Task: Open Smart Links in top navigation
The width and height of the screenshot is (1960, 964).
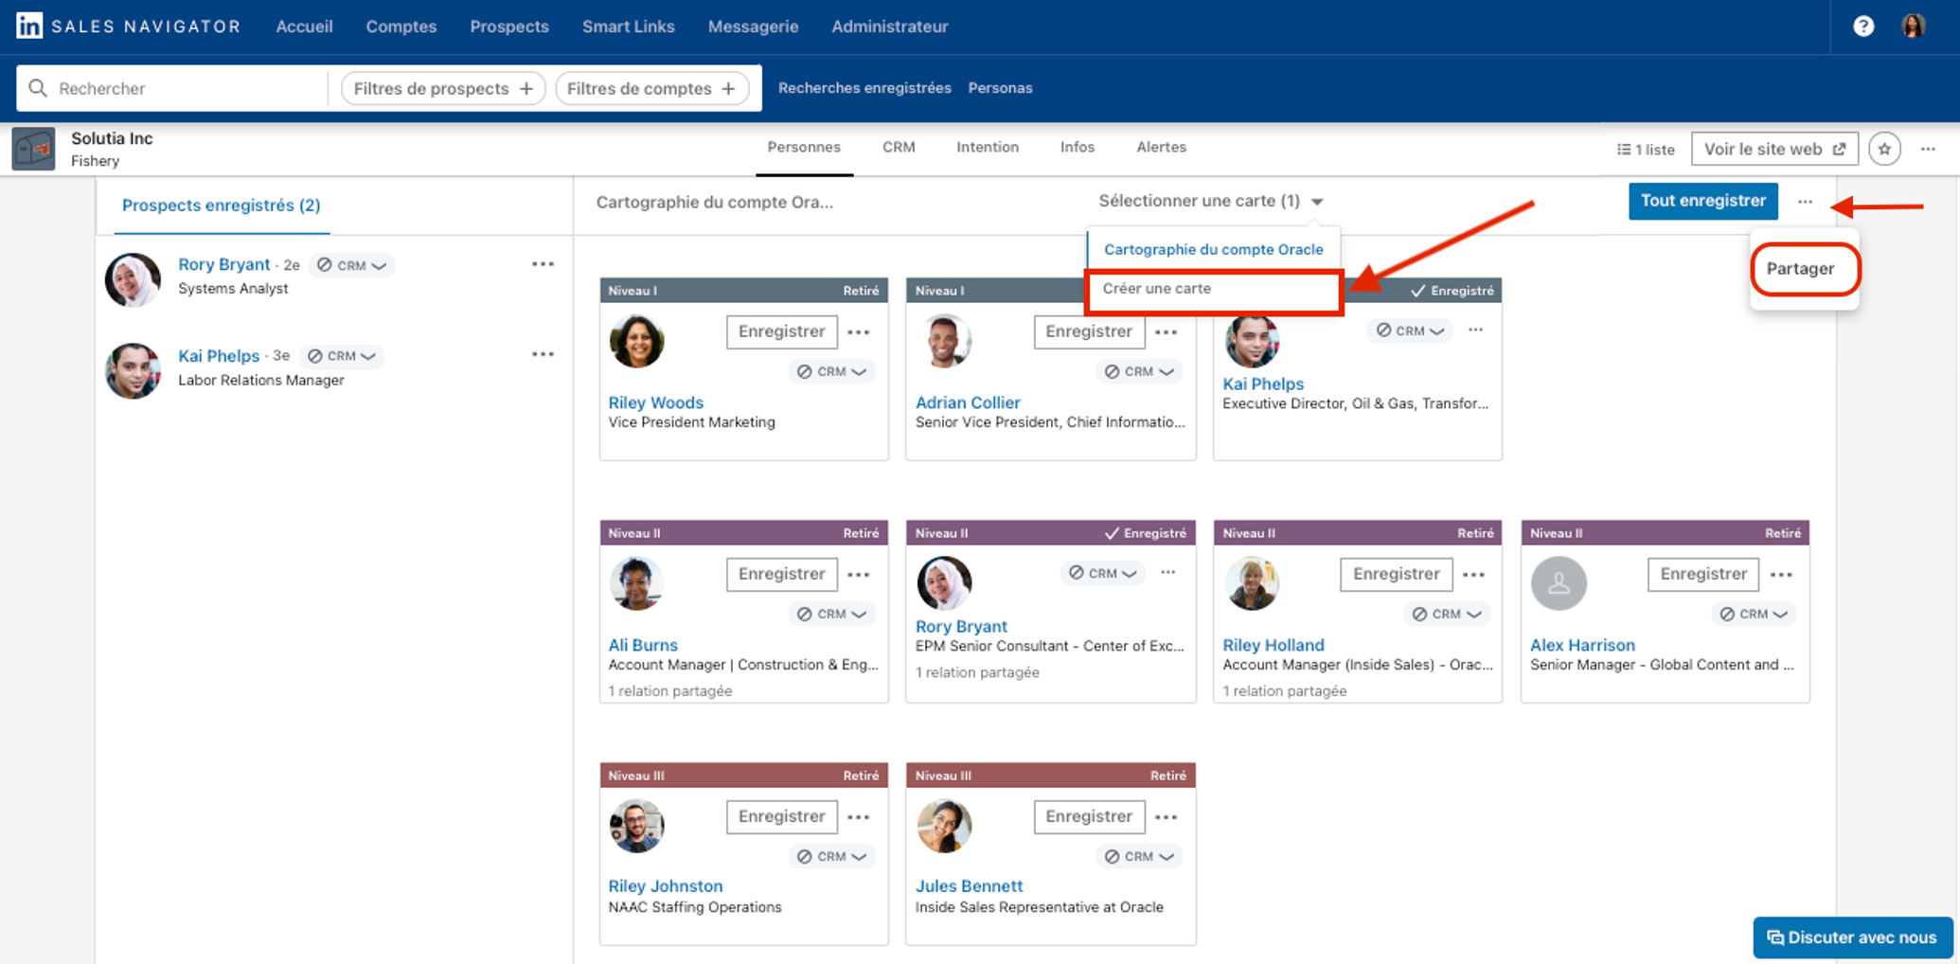Action: tap(629, 27)
